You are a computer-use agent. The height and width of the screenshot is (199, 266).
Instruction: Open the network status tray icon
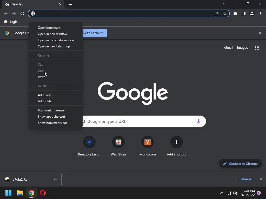[x=229, y=193]
